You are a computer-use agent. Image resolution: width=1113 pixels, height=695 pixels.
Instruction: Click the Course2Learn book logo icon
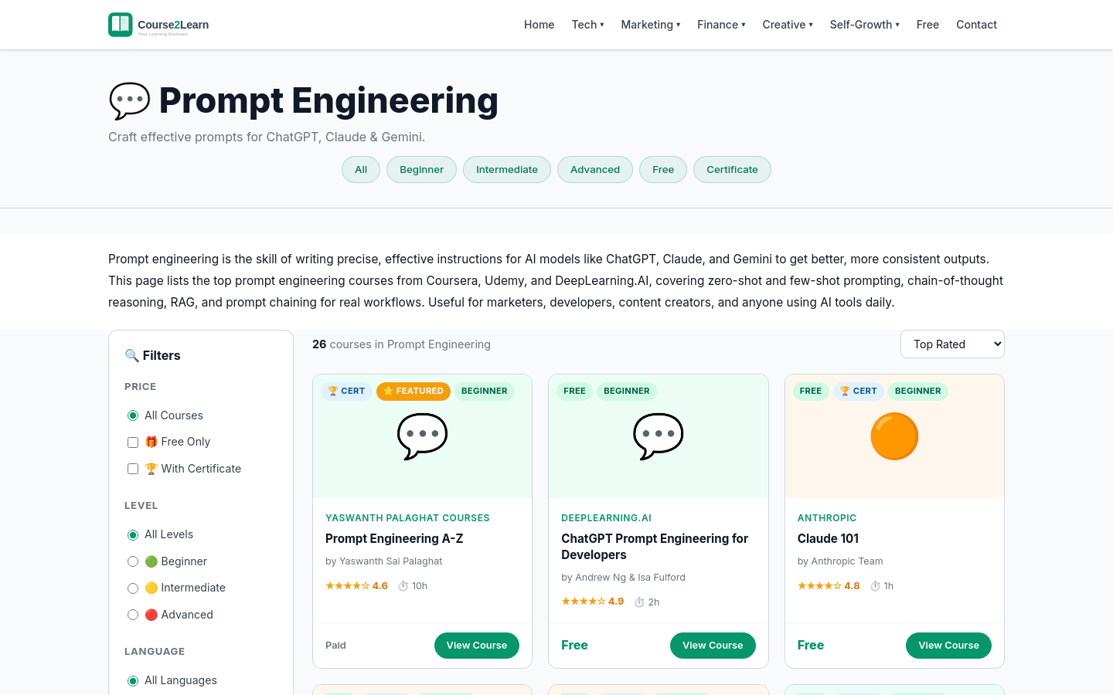pyautogui.click(x=121, y=25)
